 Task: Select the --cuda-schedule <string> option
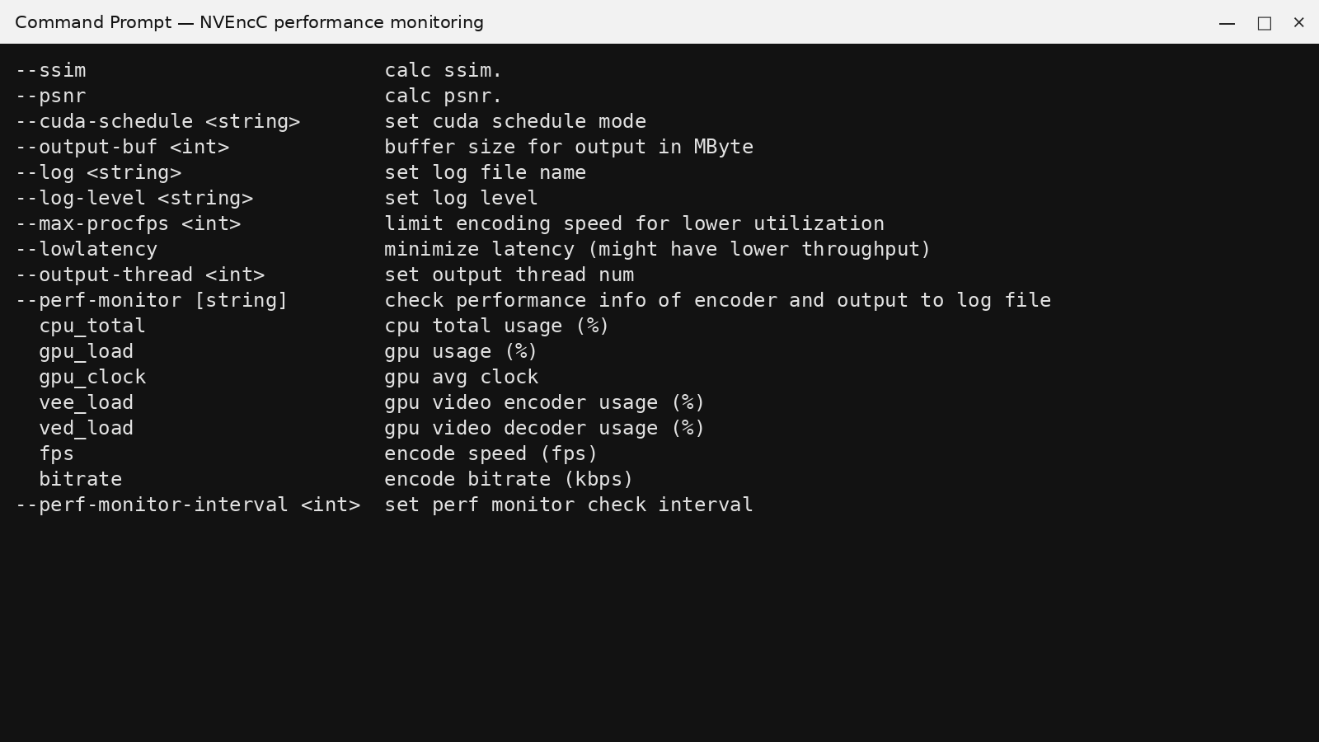click(157, 122)
